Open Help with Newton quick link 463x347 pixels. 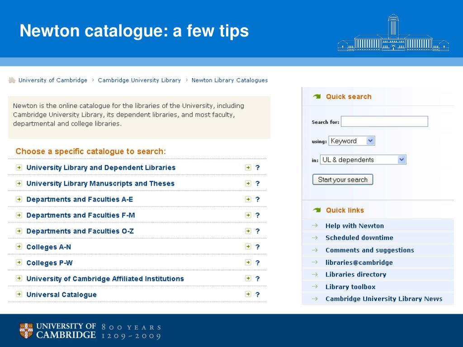click(x=354, y=226)
